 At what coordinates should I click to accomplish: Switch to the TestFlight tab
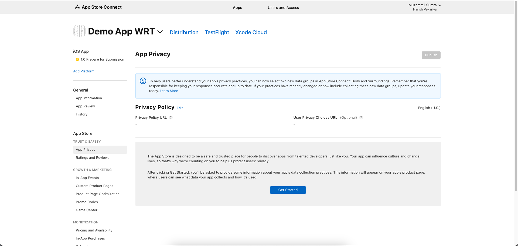click(x=217, y=32)
